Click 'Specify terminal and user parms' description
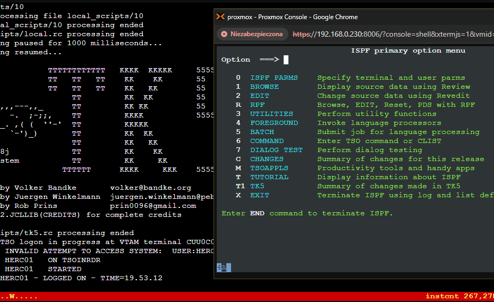This screenshot has height=302, width=494. click(391, 78)
